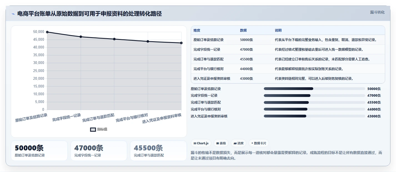Click the 44000条 progress bar

314,109
